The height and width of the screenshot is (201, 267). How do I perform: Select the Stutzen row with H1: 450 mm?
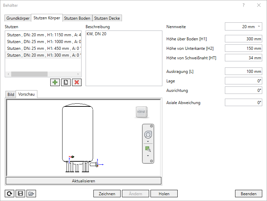(x=43, y=48)
